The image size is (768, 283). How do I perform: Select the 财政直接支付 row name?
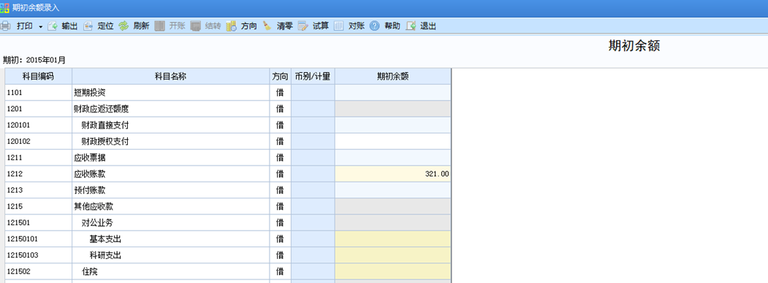(x=105, y=125)
